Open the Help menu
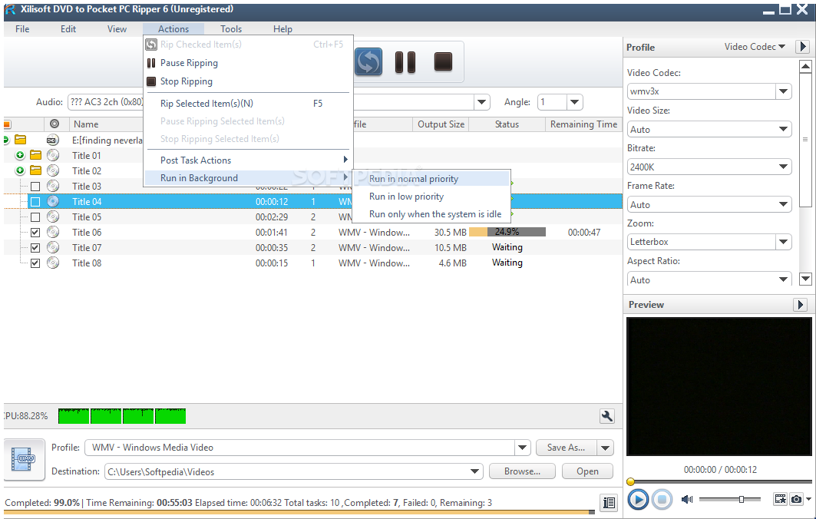The image size is (816, 519). pyautogui.click(x=282, y=29)
